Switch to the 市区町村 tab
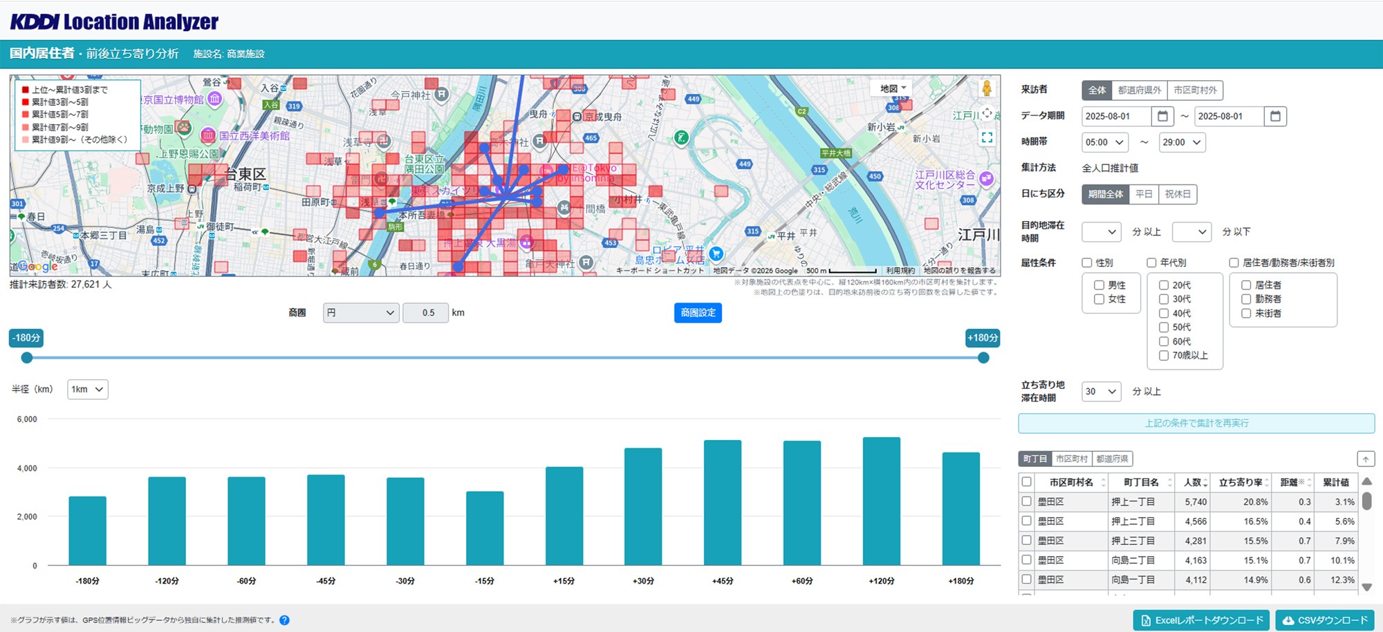Viewport: 1383px width, 632px height. point(1071,459)
